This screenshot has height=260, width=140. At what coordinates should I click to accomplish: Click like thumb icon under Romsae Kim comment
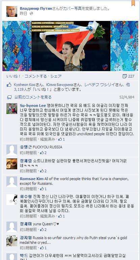42,189
